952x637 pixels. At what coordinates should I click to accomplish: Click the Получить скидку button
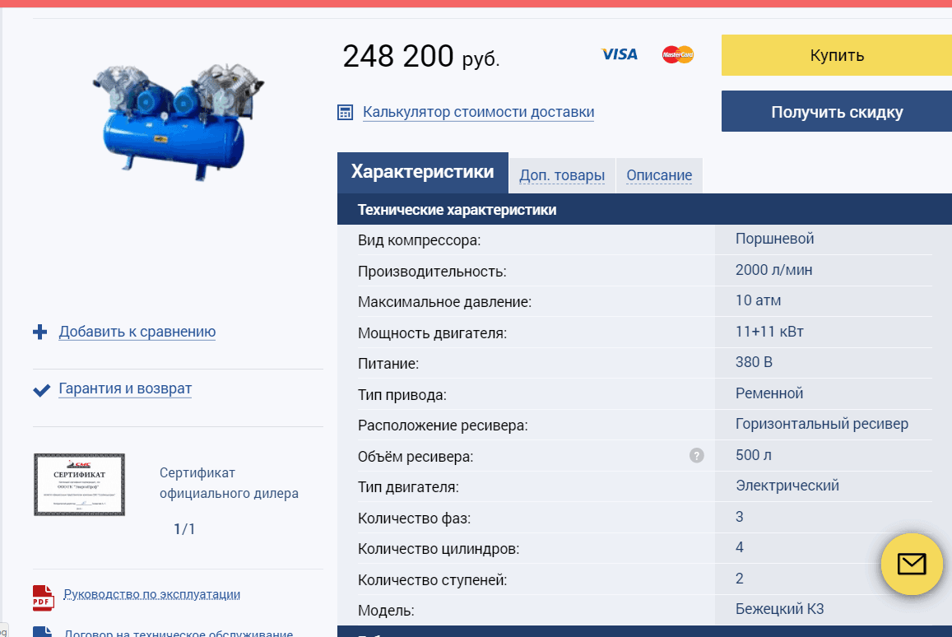(x=837, y=112)
